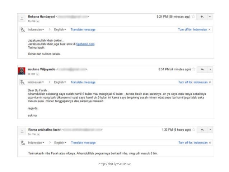229x172 pixels.
Task: Click Translate message in Rehana's email
Action: coord(83,29)
